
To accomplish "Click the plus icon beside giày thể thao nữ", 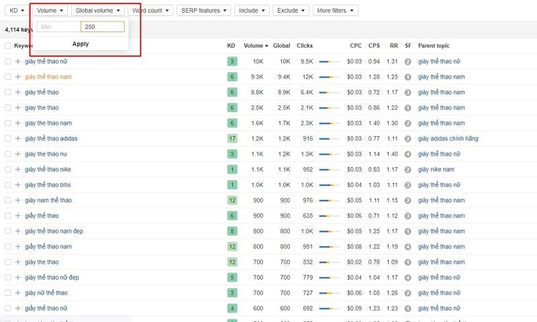I will pos(18,62).
